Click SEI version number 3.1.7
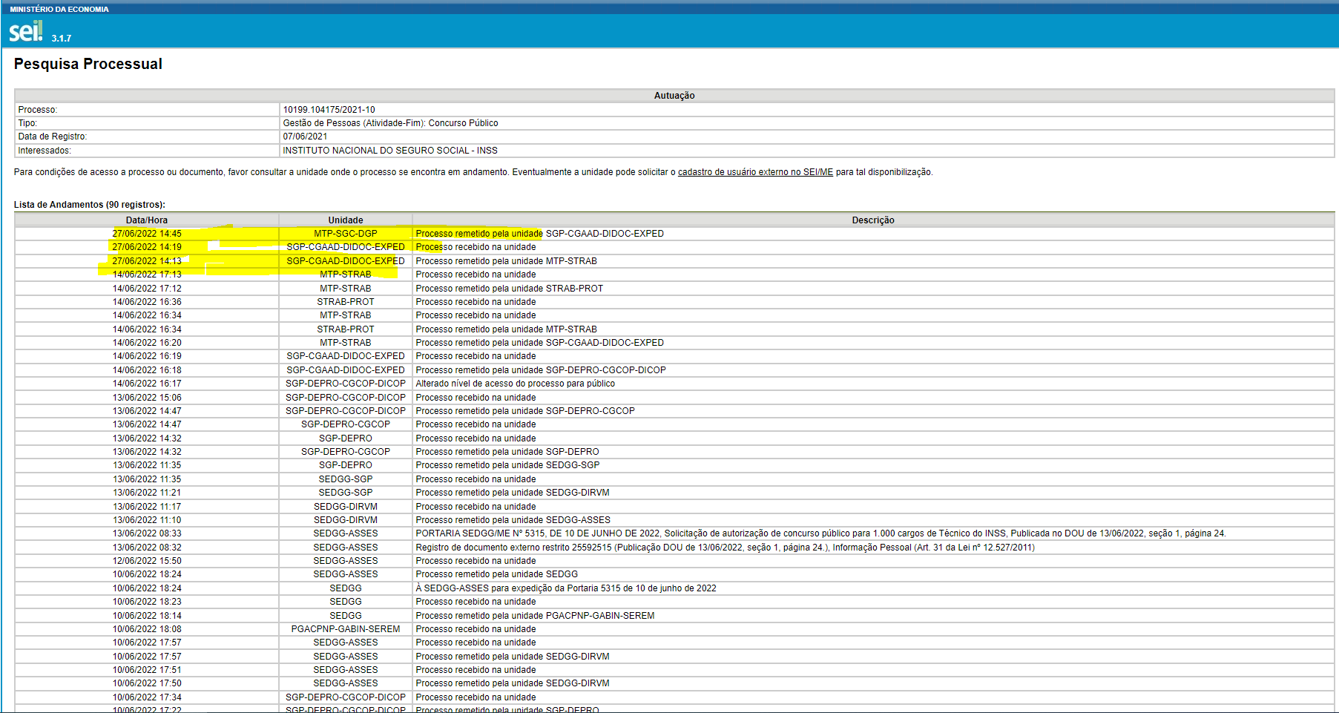This screenshot has height=713, width=1339. point(62,38)
